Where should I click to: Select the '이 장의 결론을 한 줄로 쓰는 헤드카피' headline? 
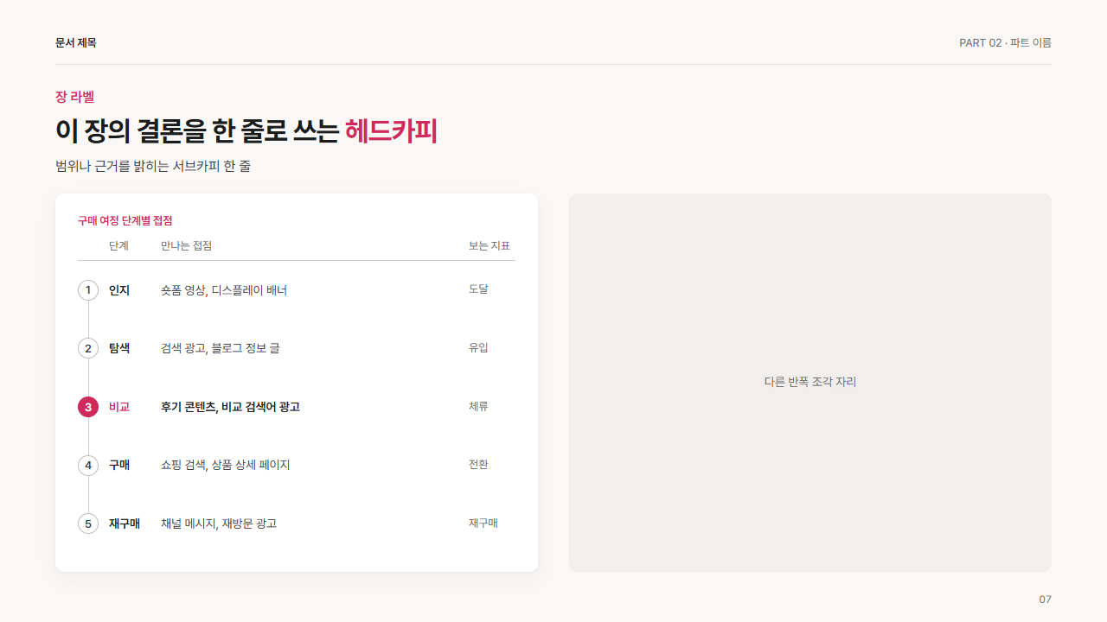(x=246, y=130)
